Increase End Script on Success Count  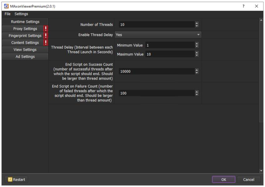point(197,70)
